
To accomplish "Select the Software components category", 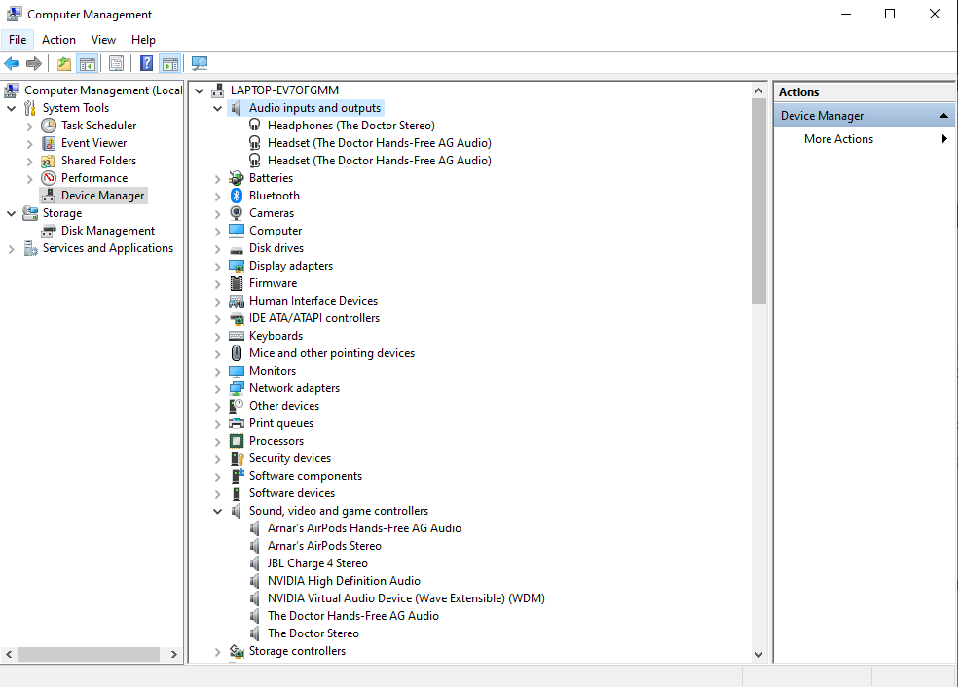I will point(306,476).
